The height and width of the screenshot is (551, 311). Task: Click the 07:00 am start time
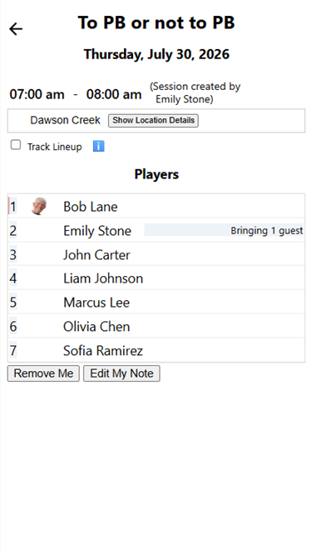37,94
